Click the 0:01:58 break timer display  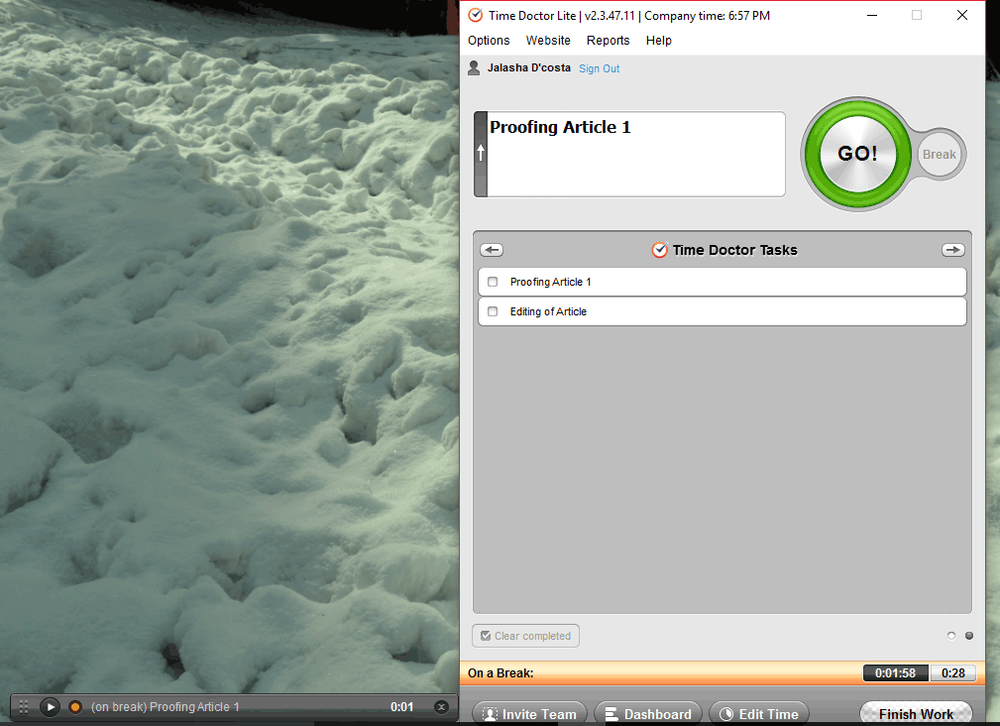895,673
